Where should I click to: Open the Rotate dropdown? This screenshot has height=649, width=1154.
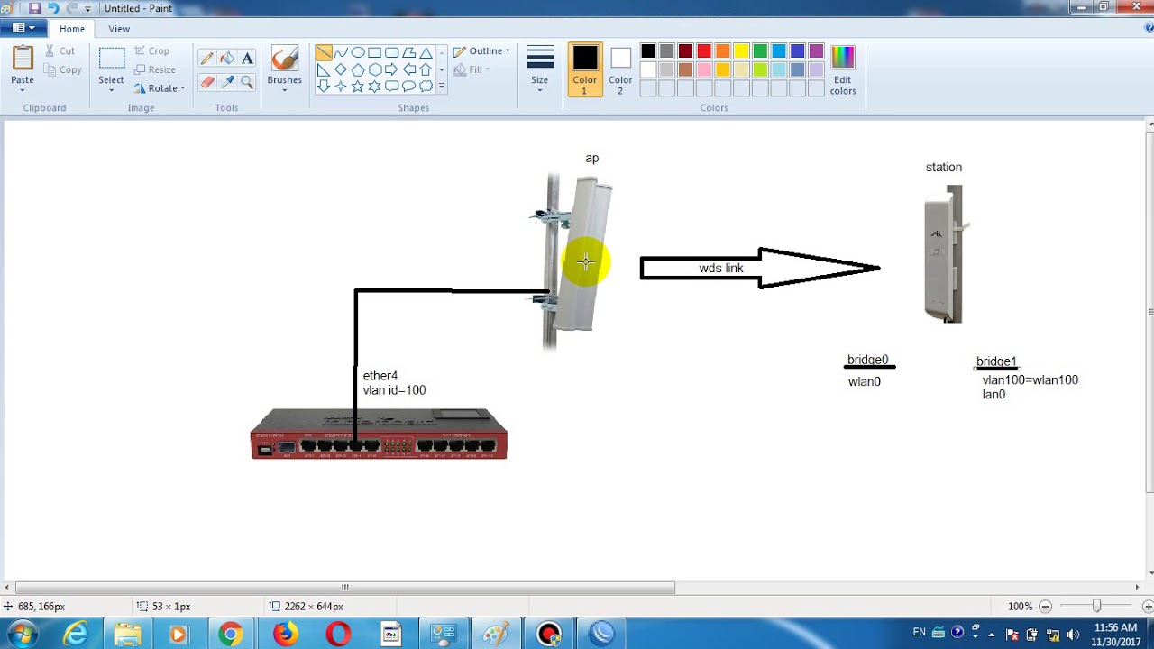pos(160,88)
